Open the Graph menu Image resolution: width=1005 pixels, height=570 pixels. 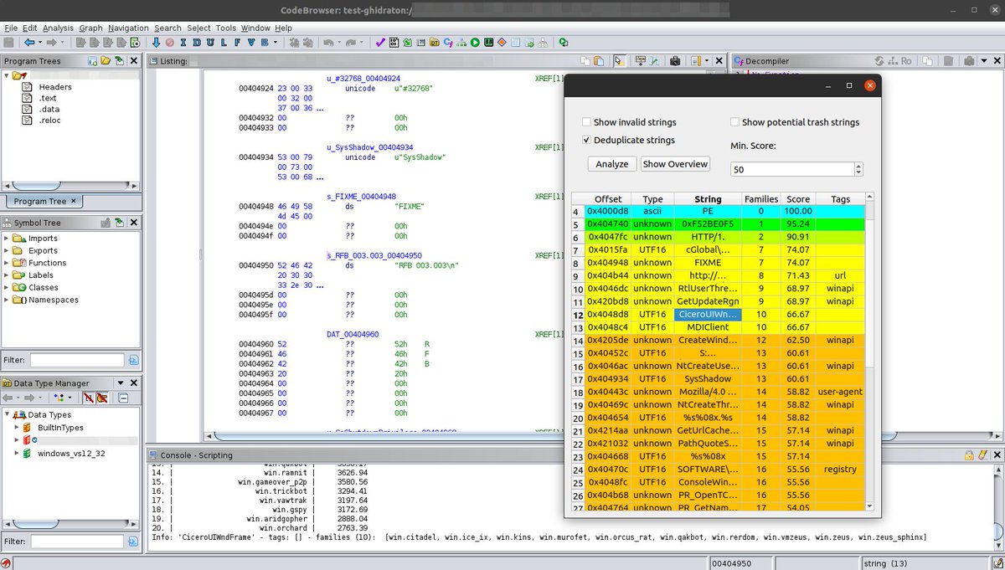[90, 28]
